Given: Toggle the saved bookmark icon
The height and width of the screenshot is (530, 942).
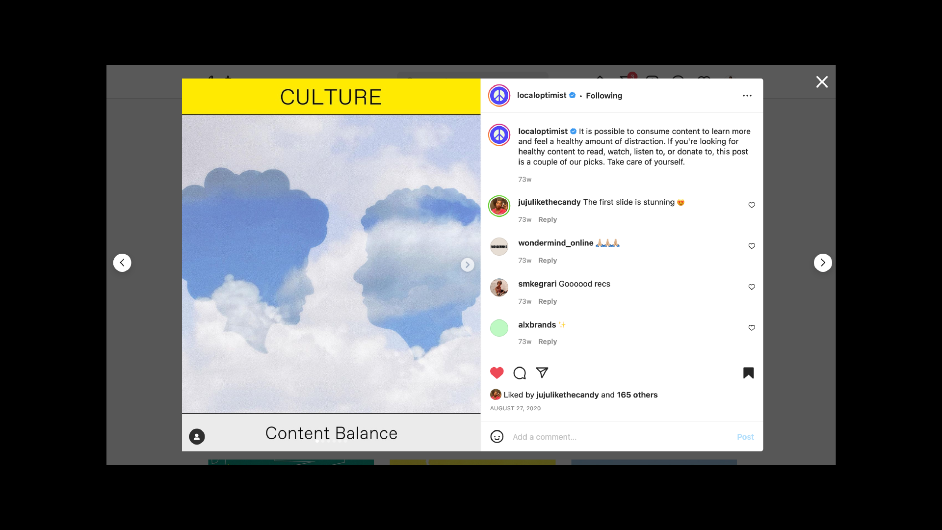Looking at the screenshot, I should pos(748,373).
